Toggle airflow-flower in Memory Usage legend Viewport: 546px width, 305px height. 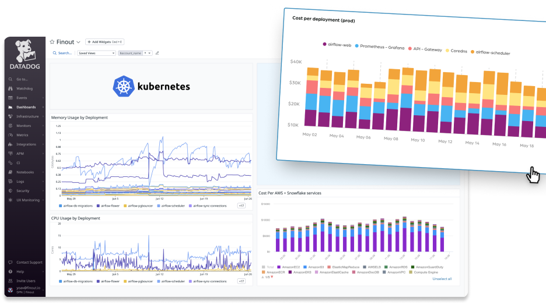pyautogui.click(x=108, y=205)
